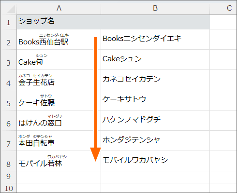Select row 9 header
This screenshot has width=237, height=193.
pos(9,177)
